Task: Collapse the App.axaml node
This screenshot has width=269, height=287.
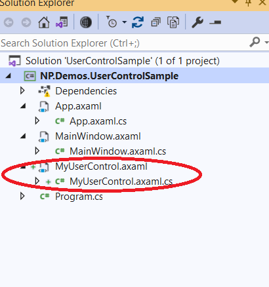Action: 23,106
